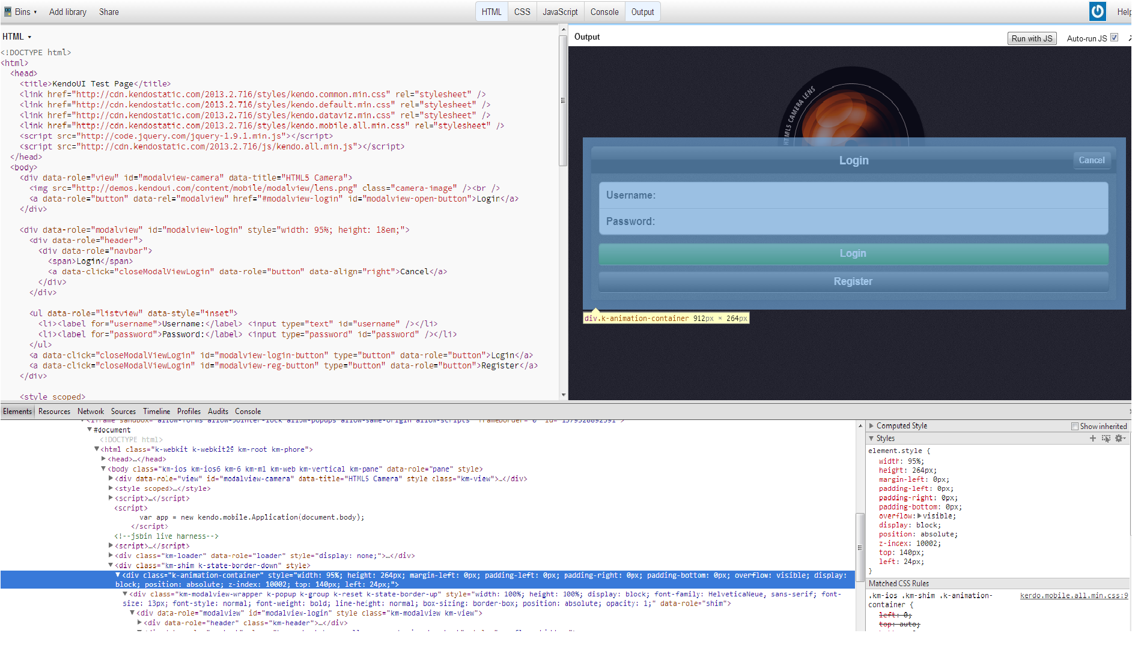Viewport: 1147px width, 645px height.
Task: Open the Styles pane gear settings icon
Action: [1119, 439]
